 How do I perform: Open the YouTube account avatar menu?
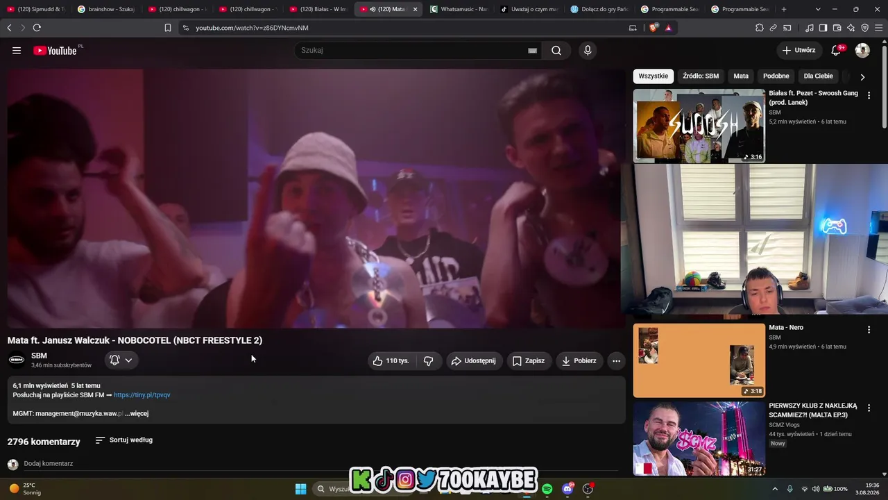(x=862, y=50)
